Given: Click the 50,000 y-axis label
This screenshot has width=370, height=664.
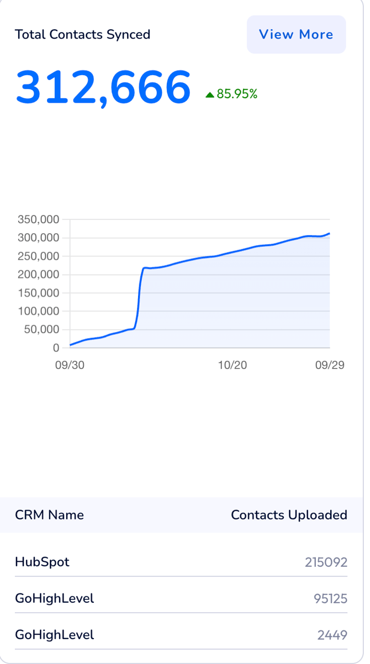Looking at the screenshot, I should 41,329.
